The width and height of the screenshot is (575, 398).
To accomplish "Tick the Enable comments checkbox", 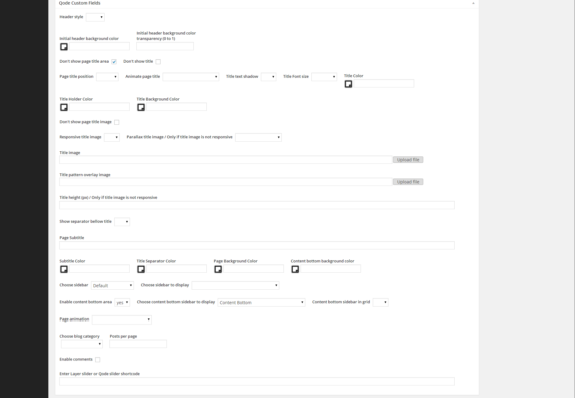I will point(98,360).
